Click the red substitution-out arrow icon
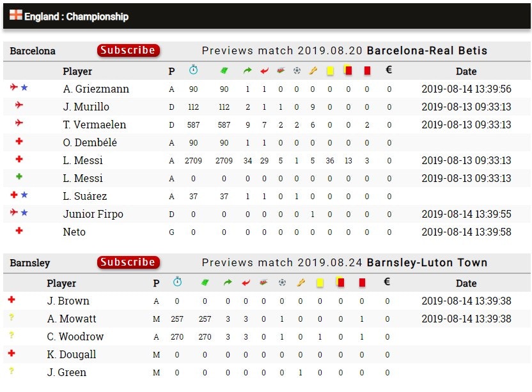Image resolution: width=532 pixels, height=392 pixels. tap(265, 72)
